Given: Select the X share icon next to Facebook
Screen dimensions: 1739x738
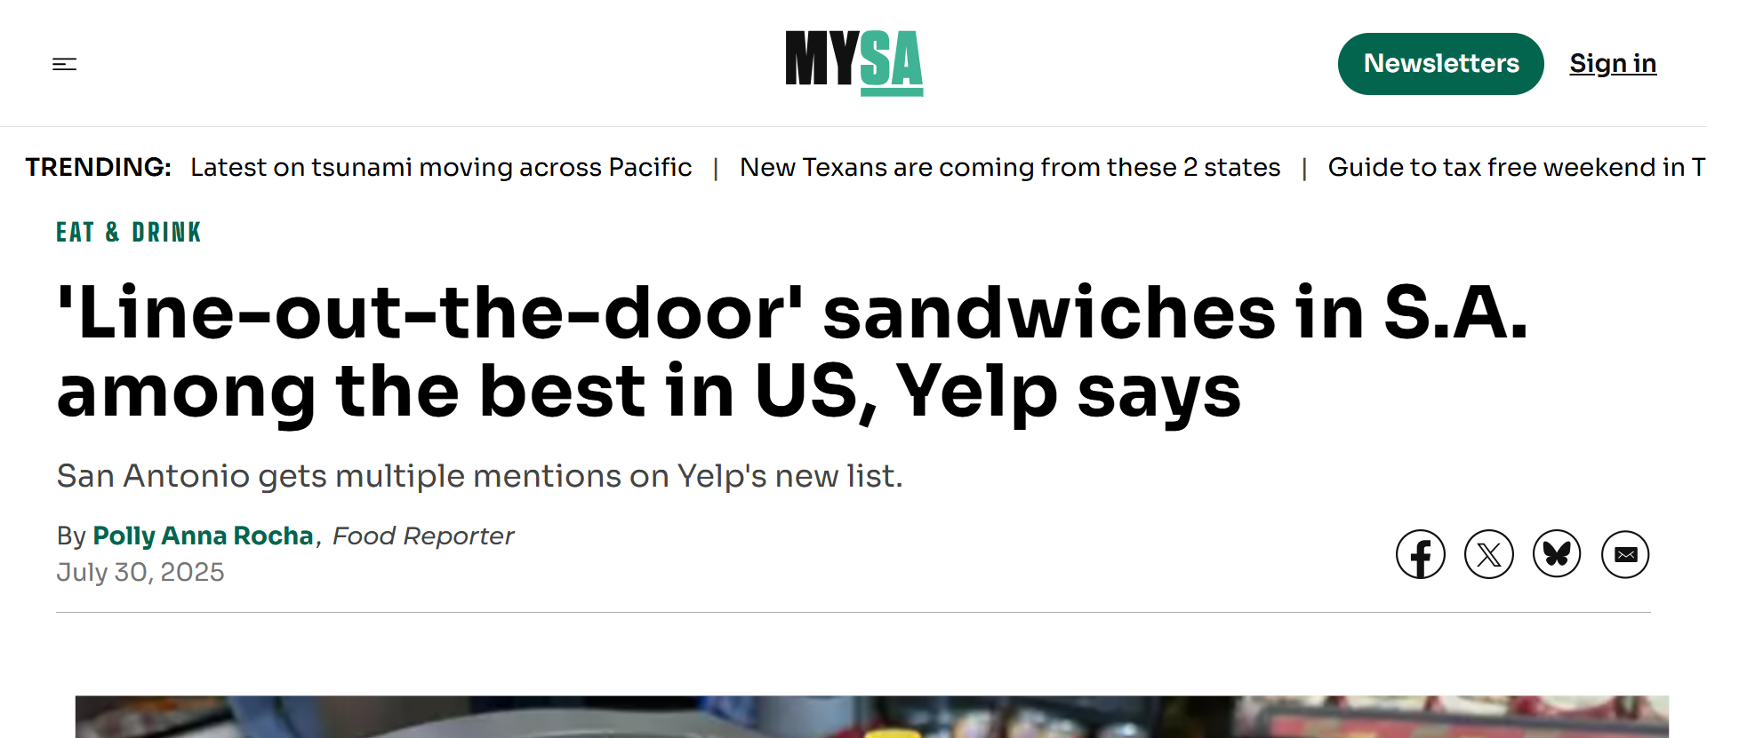Looking at the screenshot, I should pyautogui.click(x=1488, y=553).
